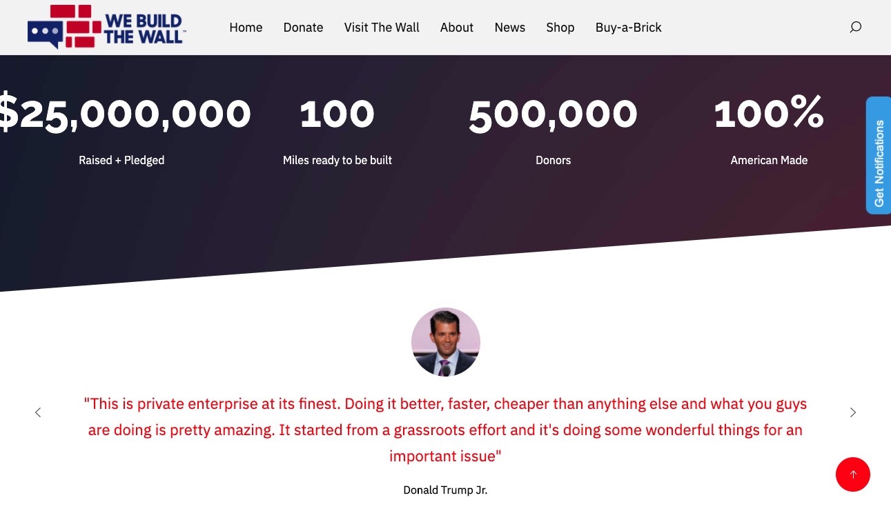891x511 pixels.
Task: Open the Donate menu item
Action: (303, 28)
